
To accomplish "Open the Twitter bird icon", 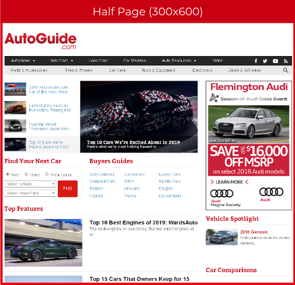I will pos(265,61).
